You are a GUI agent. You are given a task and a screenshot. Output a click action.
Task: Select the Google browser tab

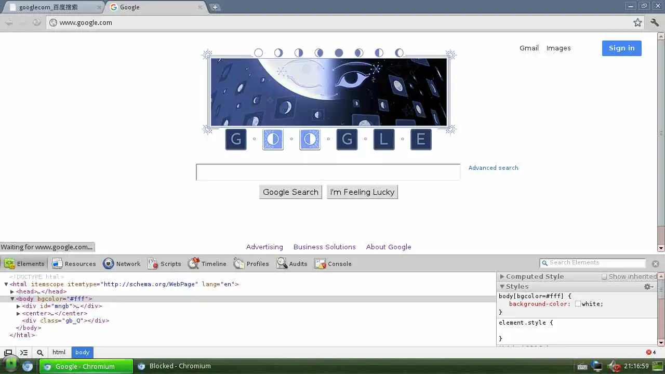[156, 7]
